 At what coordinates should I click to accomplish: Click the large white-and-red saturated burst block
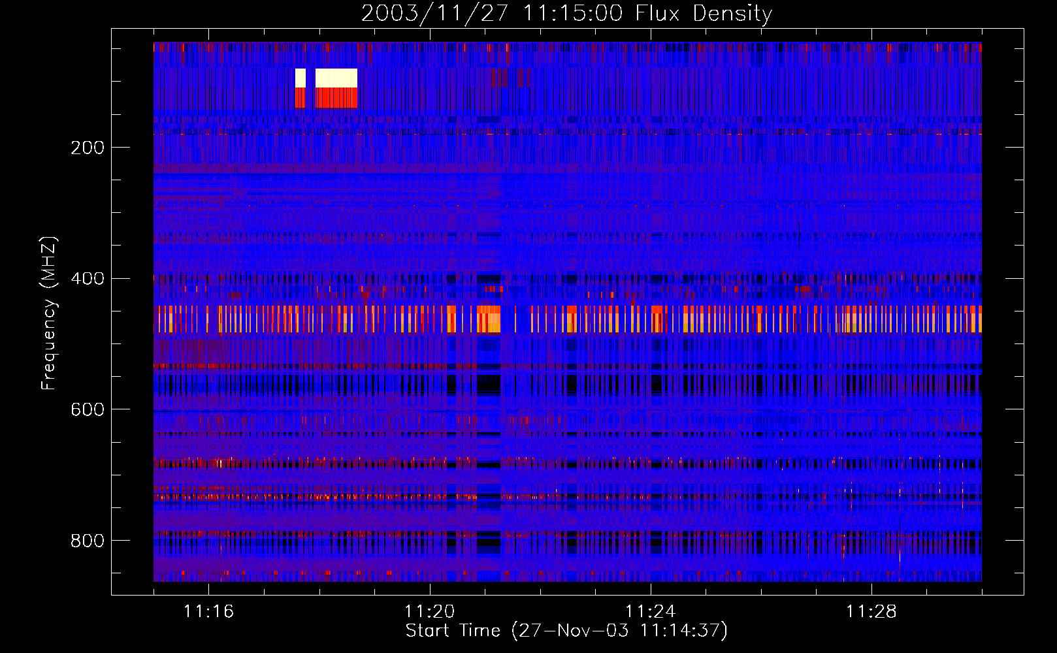click(336, 88)
